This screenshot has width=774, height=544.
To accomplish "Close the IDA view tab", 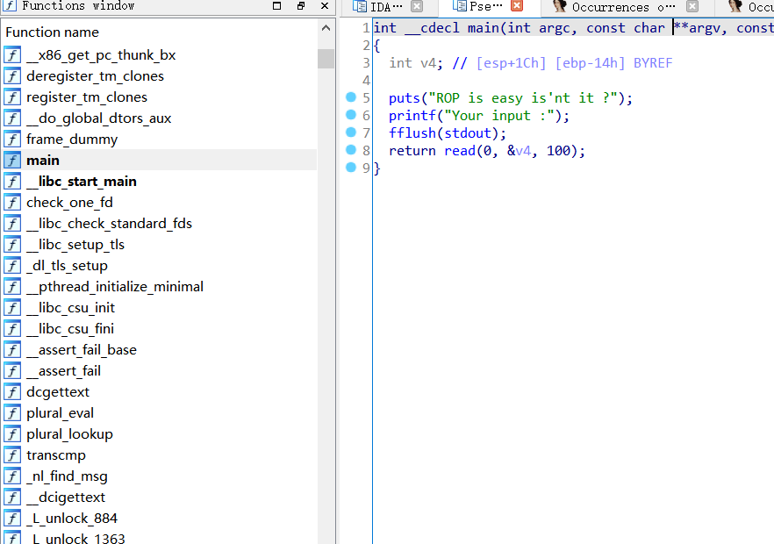I will tap(417, 7).
